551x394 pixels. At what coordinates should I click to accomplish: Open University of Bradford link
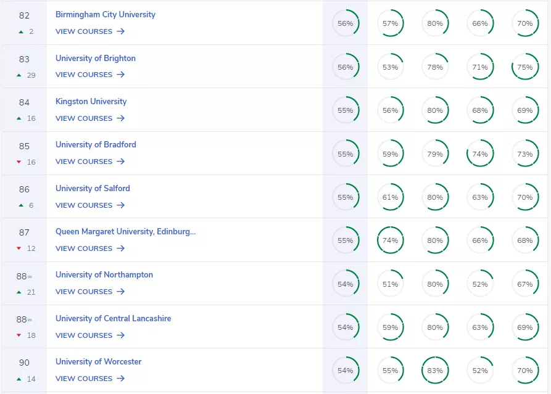96,144
